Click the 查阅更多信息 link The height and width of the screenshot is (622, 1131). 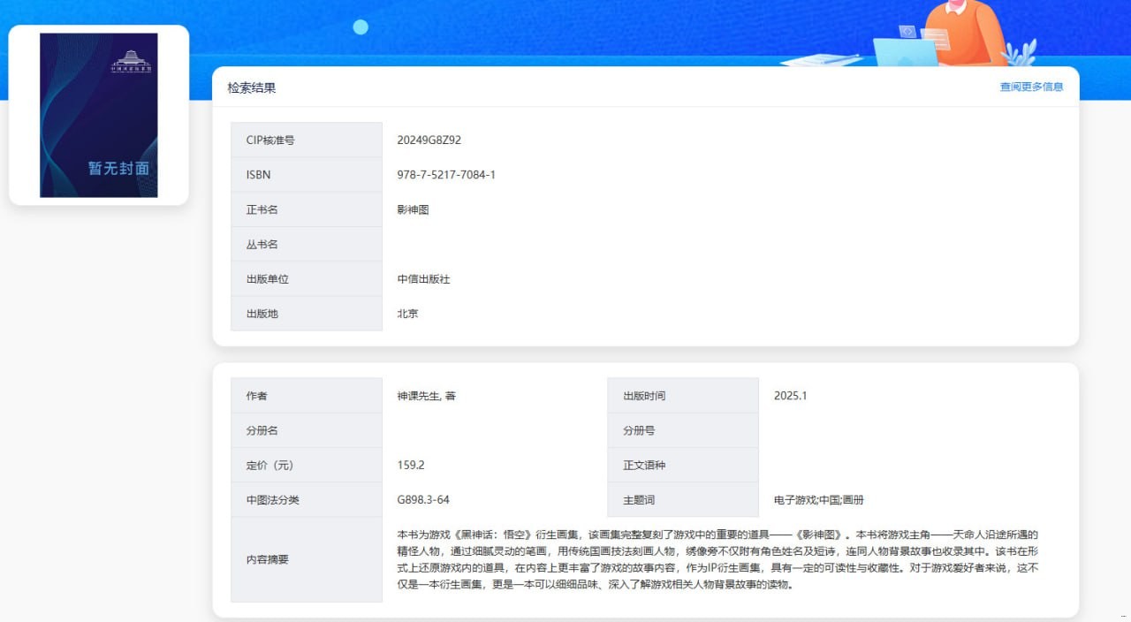point(1031,87)
